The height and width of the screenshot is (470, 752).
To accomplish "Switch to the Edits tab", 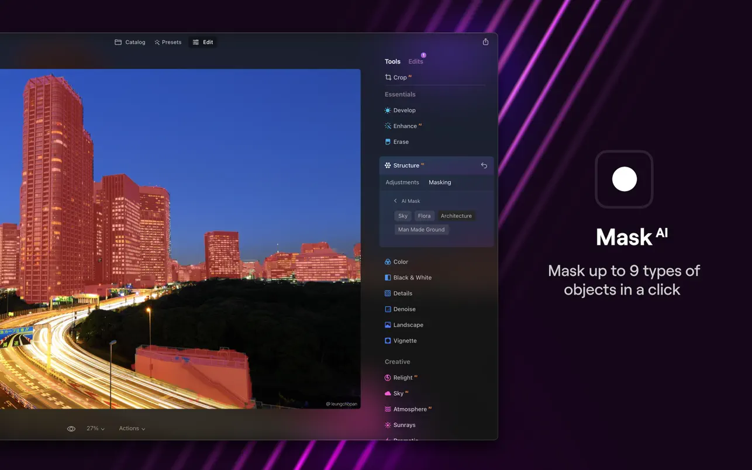I will coord(416,61).
